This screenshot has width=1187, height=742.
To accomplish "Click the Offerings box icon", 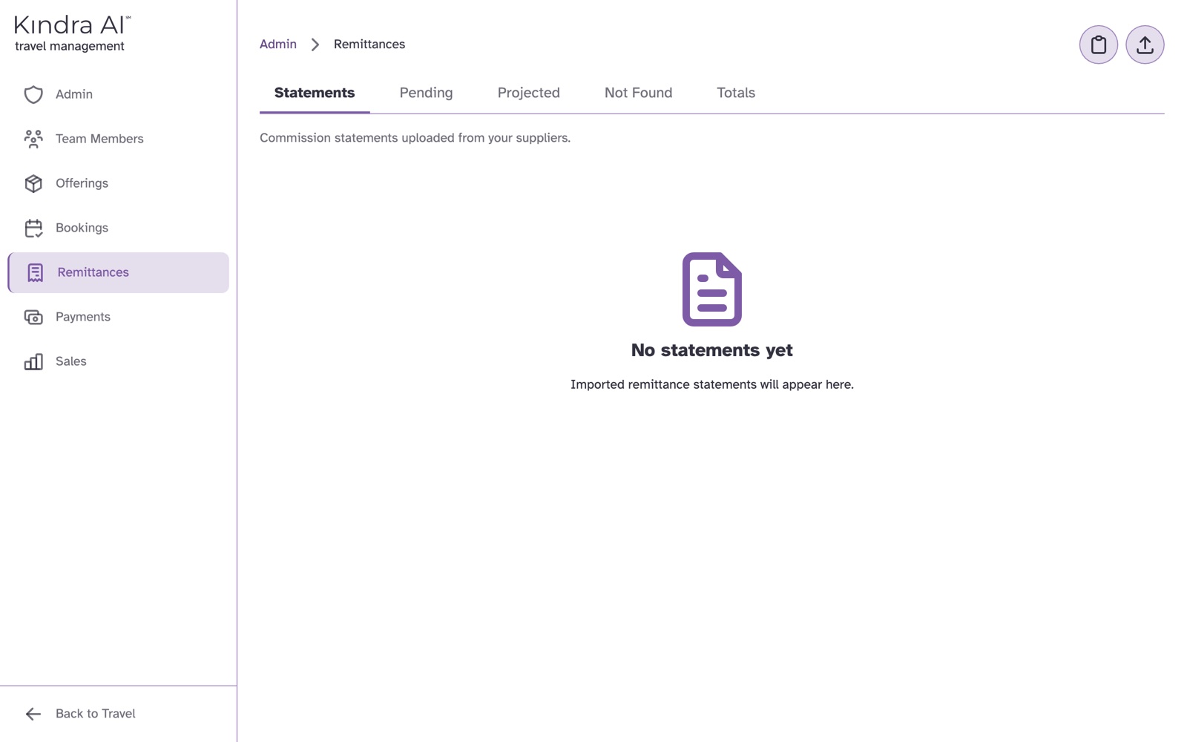I will (33, 183).
